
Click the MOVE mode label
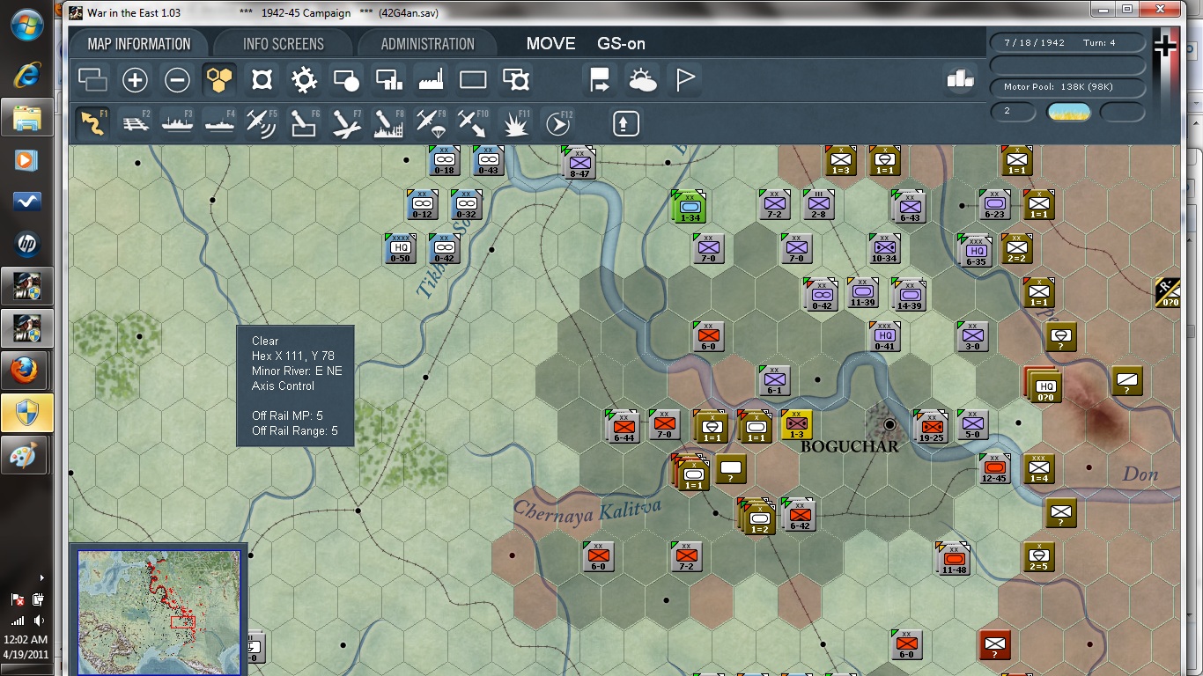(551, 44)
